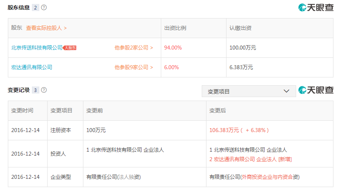Open the 宏达通讯有限公司 shareholder link

31,67
